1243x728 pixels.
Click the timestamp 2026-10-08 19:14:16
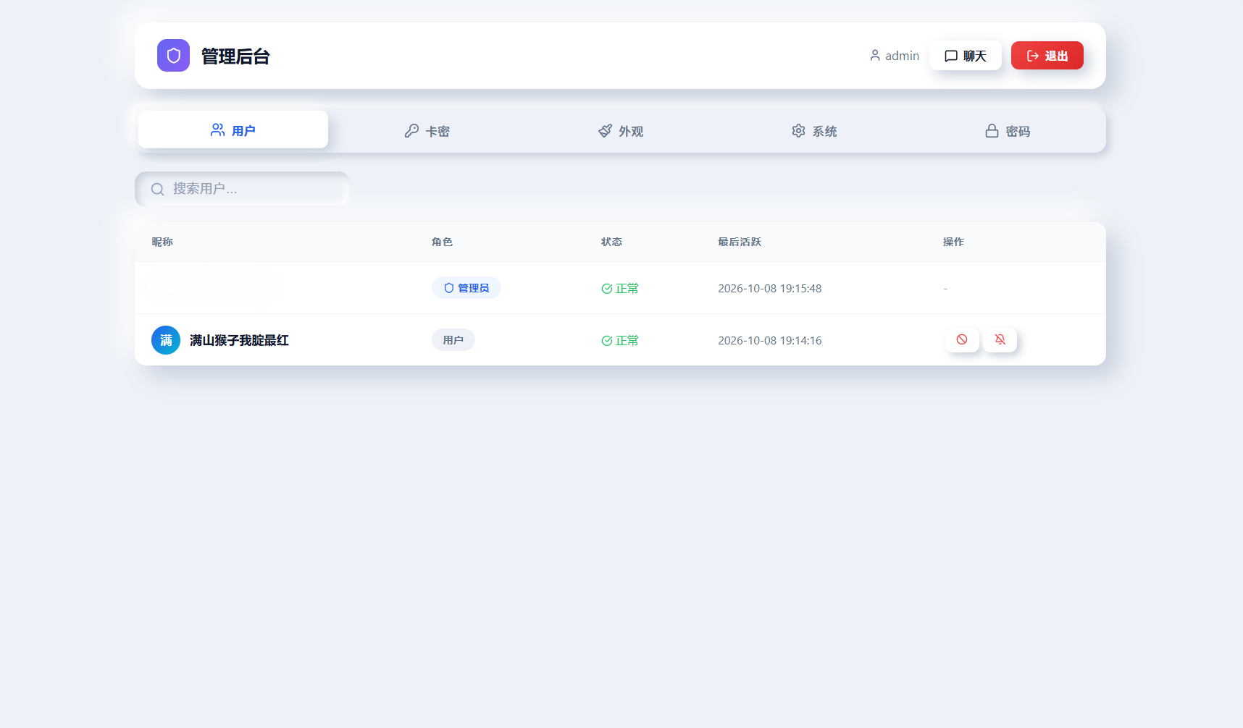770,341
